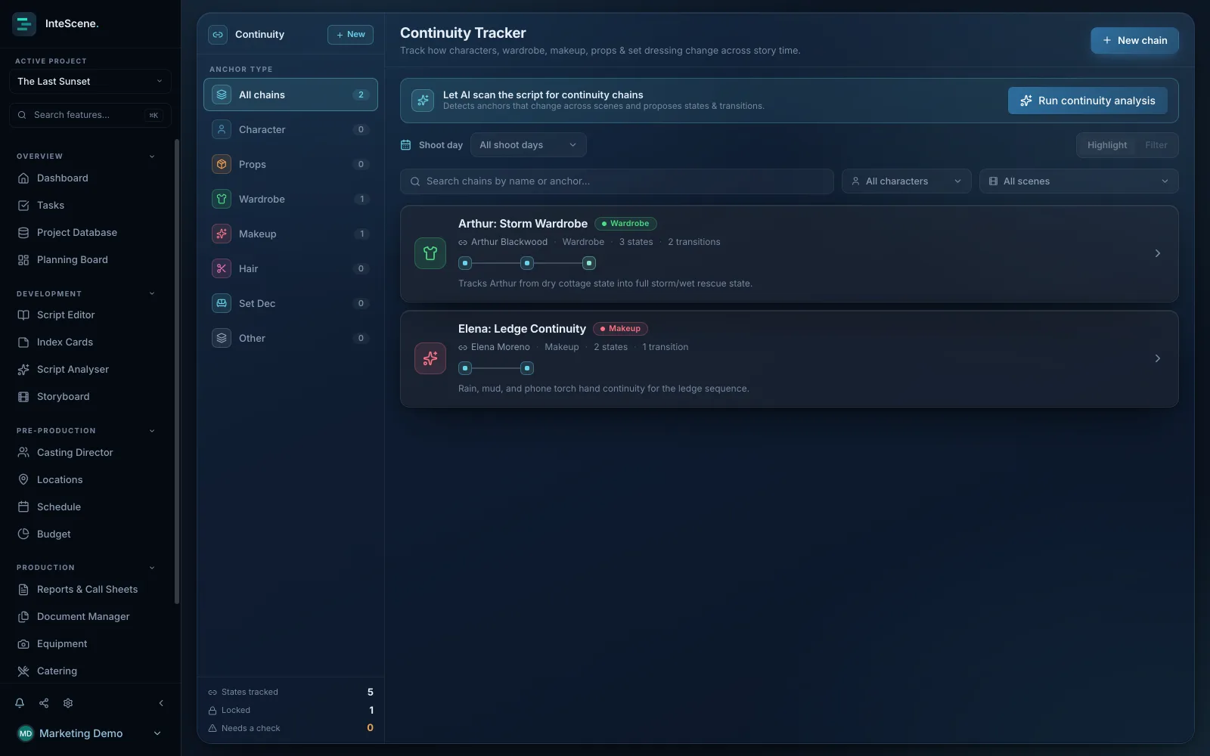Open notifications bell icon
Image resolution: width=1210 pixels, height=756 pixels.
20,703
